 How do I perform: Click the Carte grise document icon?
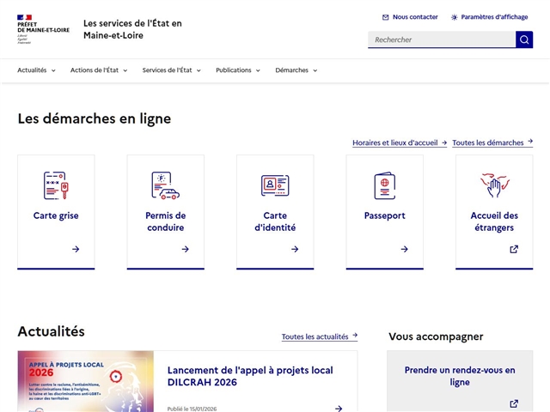[x=56, y=185]
